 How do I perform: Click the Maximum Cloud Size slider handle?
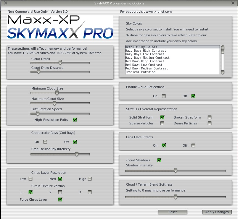(54, 103)
